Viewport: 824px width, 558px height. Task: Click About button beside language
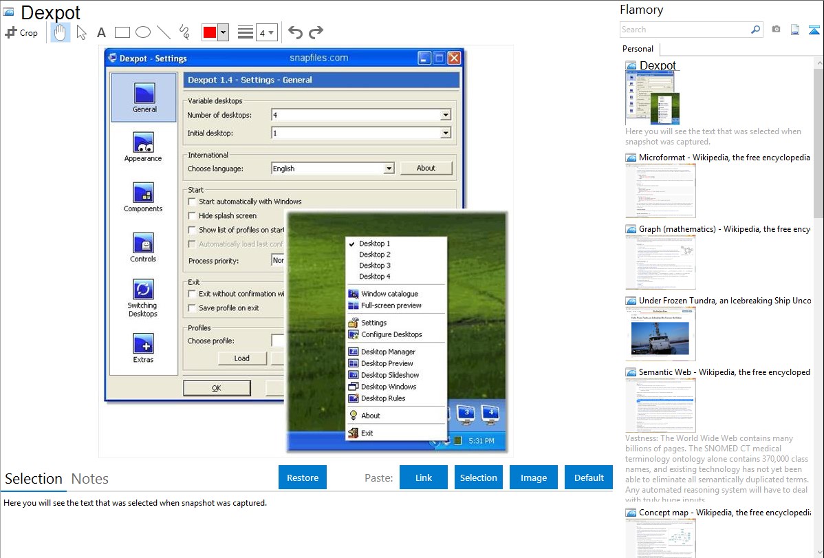point(426,168)
